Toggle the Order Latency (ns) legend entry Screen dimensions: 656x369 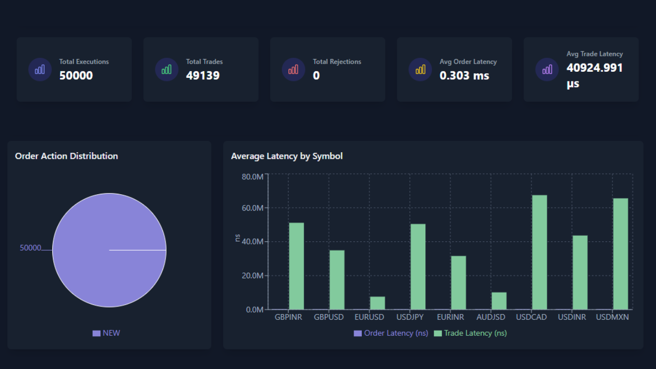[391, 333]
